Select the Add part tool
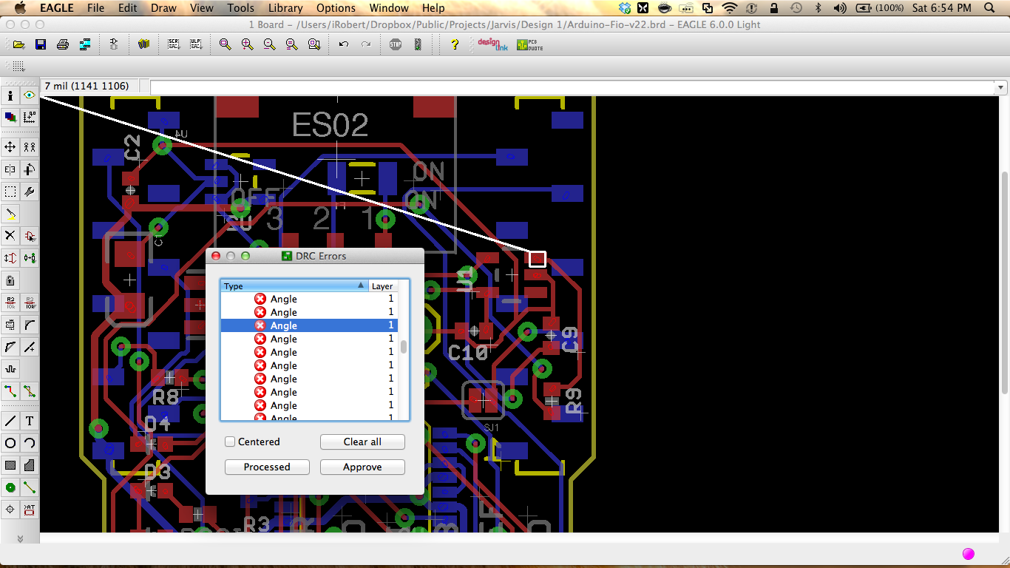 [30, 236]
